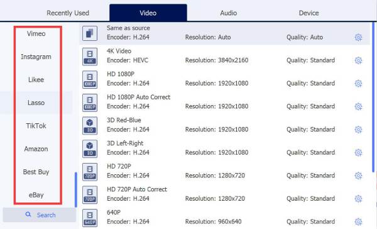377x229 pixels.
Task: Select Best Buy in the sidebar
Action: [x=36, y=172]
